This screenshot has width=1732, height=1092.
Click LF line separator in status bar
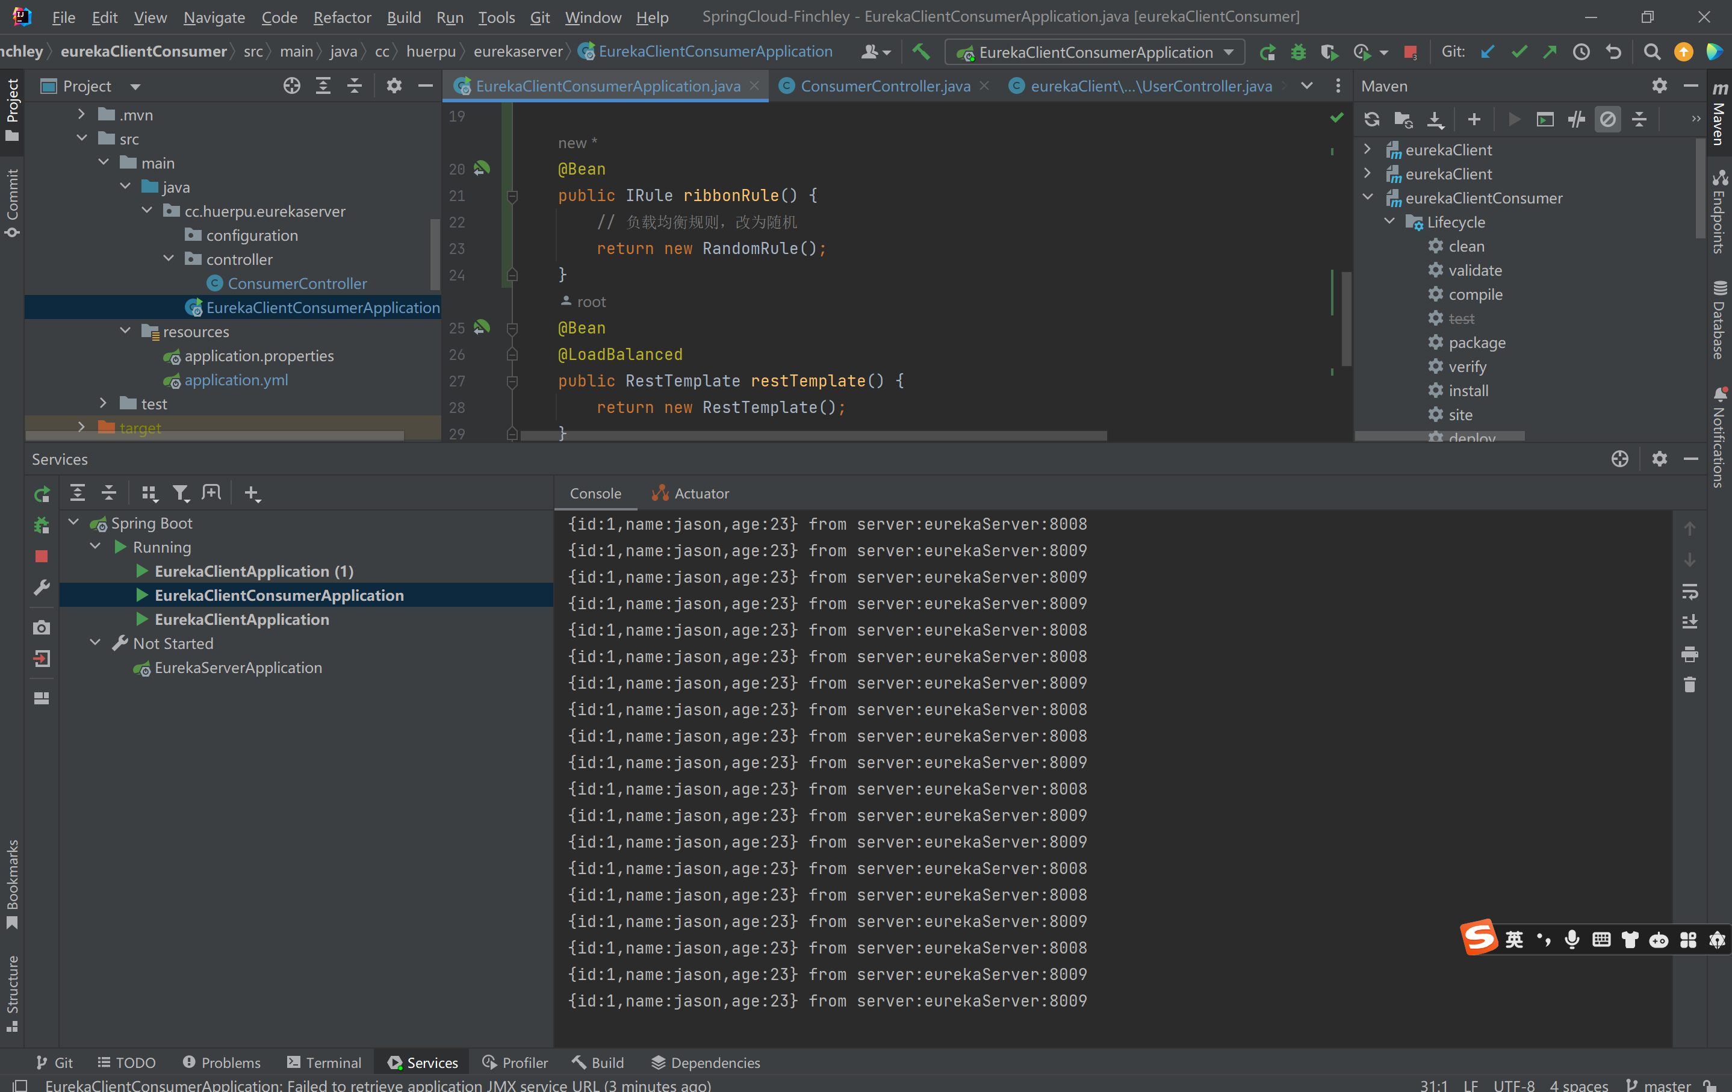point(1471,1085)
